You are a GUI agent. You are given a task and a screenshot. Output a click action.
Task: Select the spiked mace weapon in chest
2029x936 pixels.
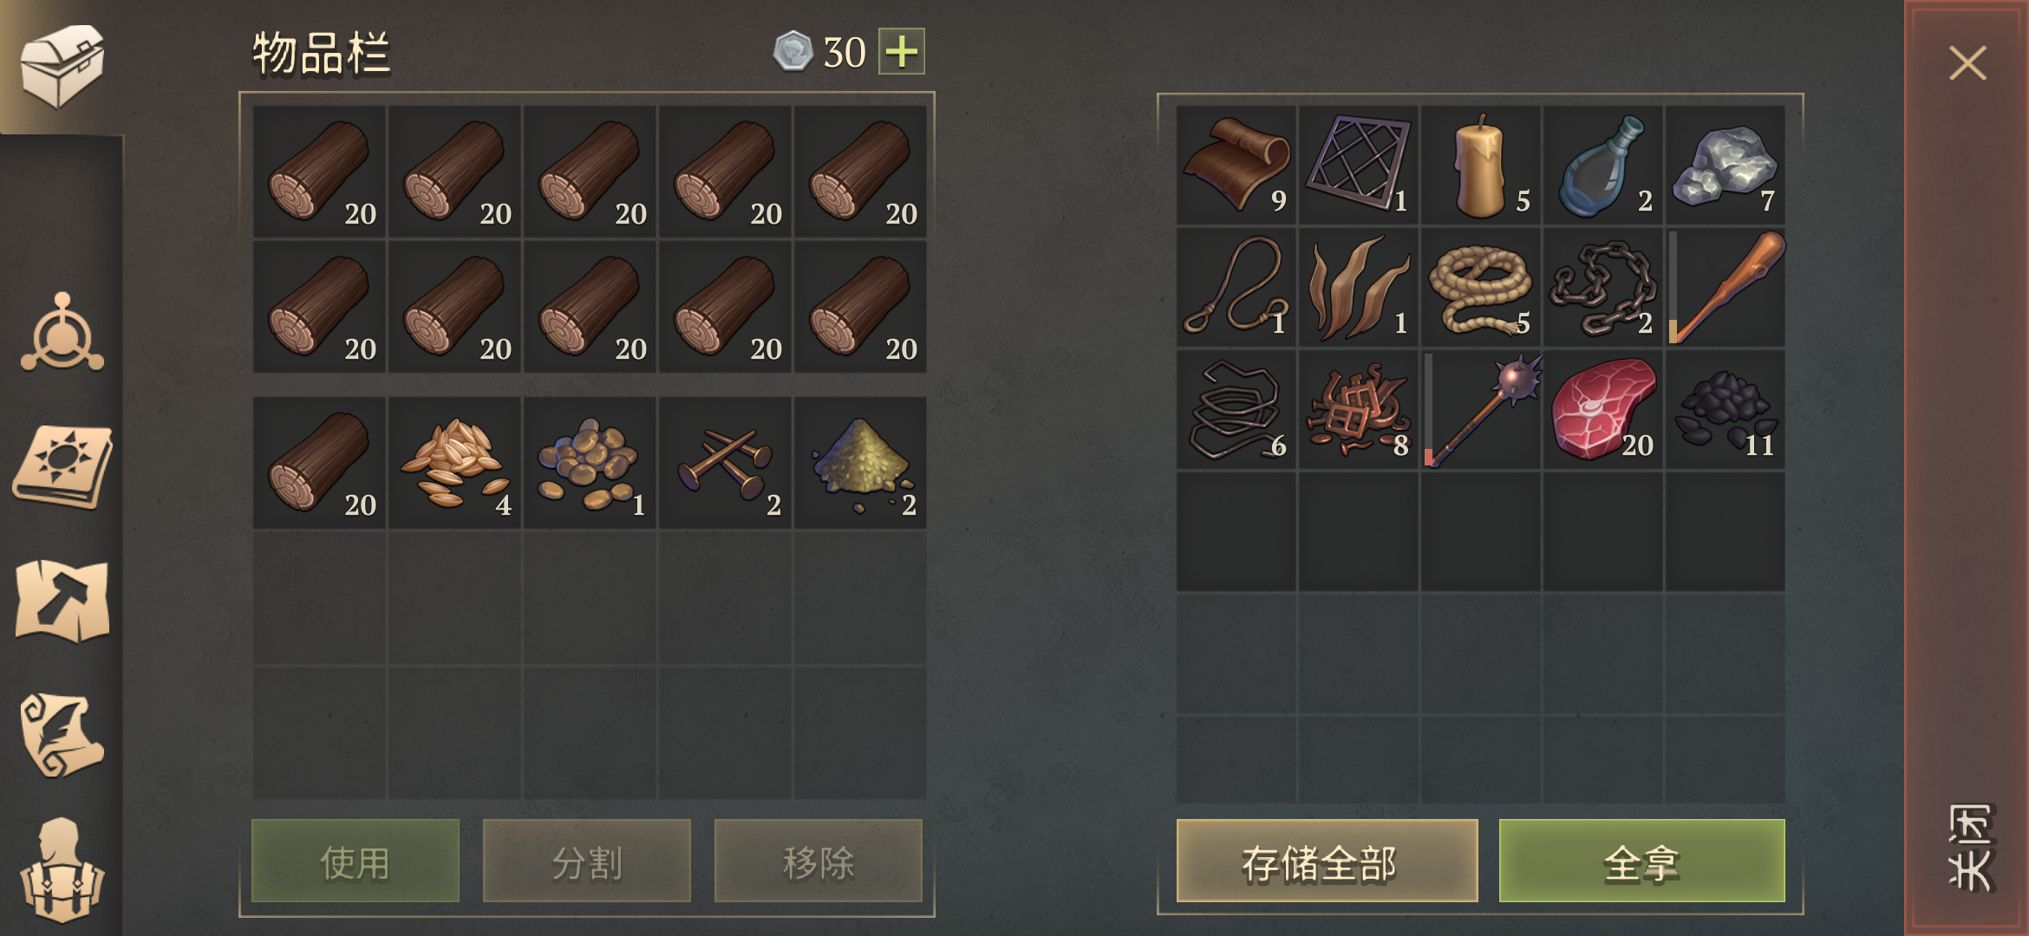[1480, 410]
